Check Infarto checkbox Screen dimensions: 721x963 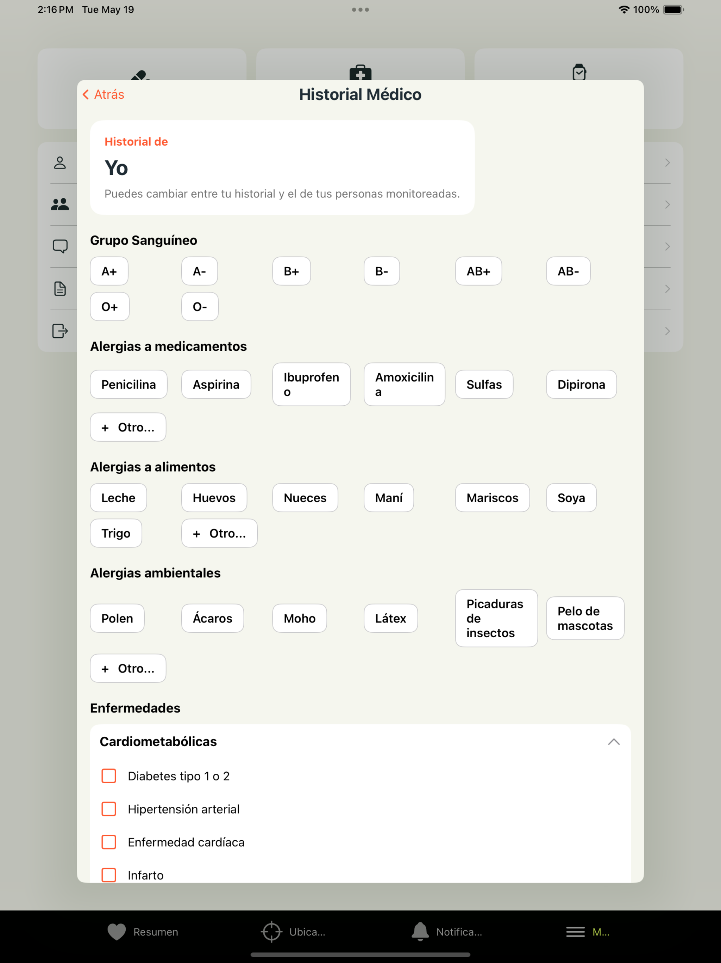pos(109,875)
